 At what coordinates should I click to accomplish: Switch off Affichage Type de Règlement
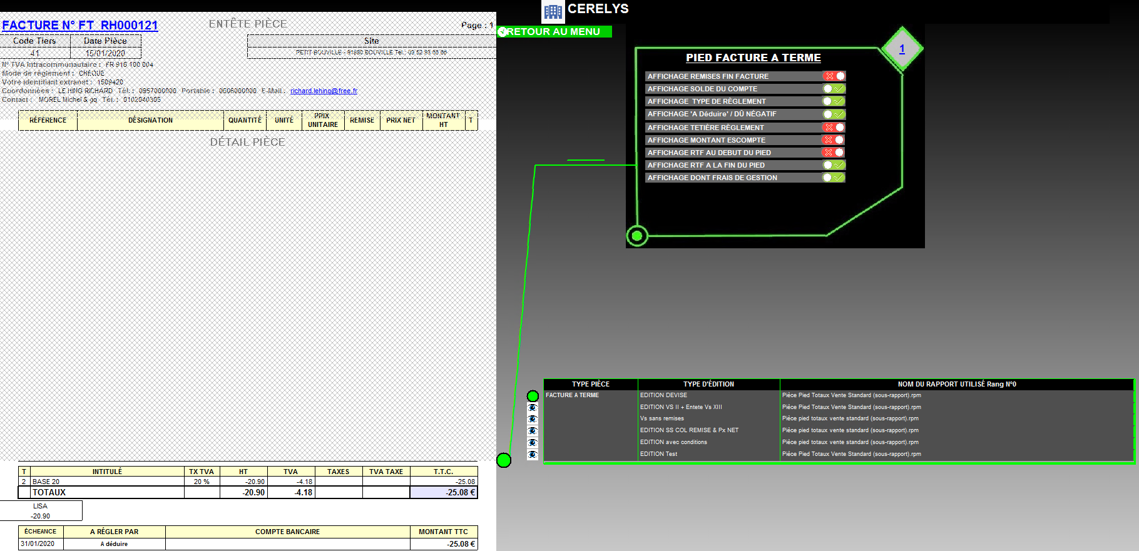tap(834, 101)
